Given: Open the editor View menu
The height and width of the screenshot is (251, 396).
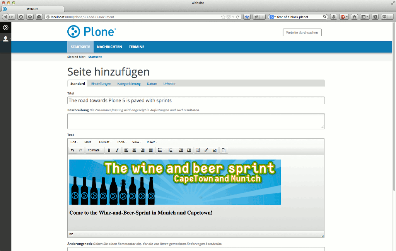Looking at the screenshot, I should [x=137, y=142].
